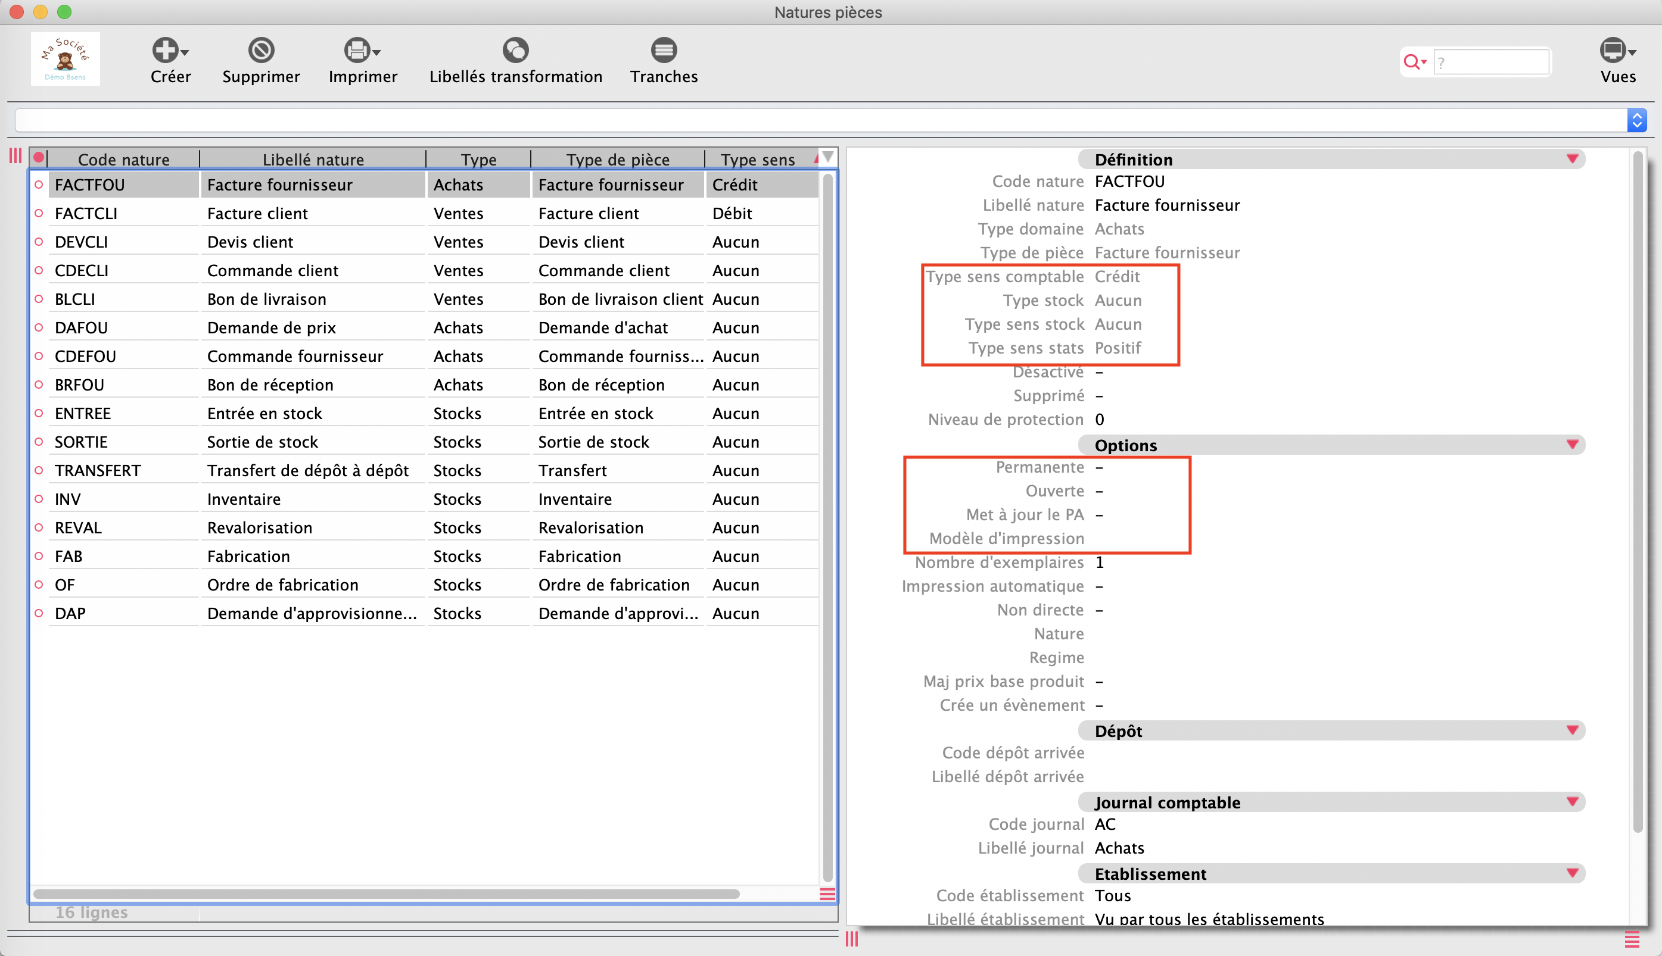Click the Ma Société logo

pyautogui.click(x=65, y=59)
